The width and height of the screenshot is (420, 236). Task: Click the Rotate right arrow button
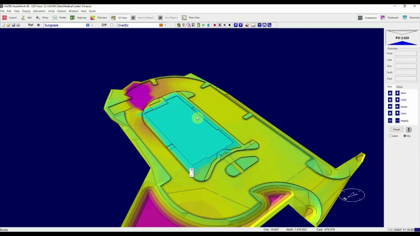(397, 107)
